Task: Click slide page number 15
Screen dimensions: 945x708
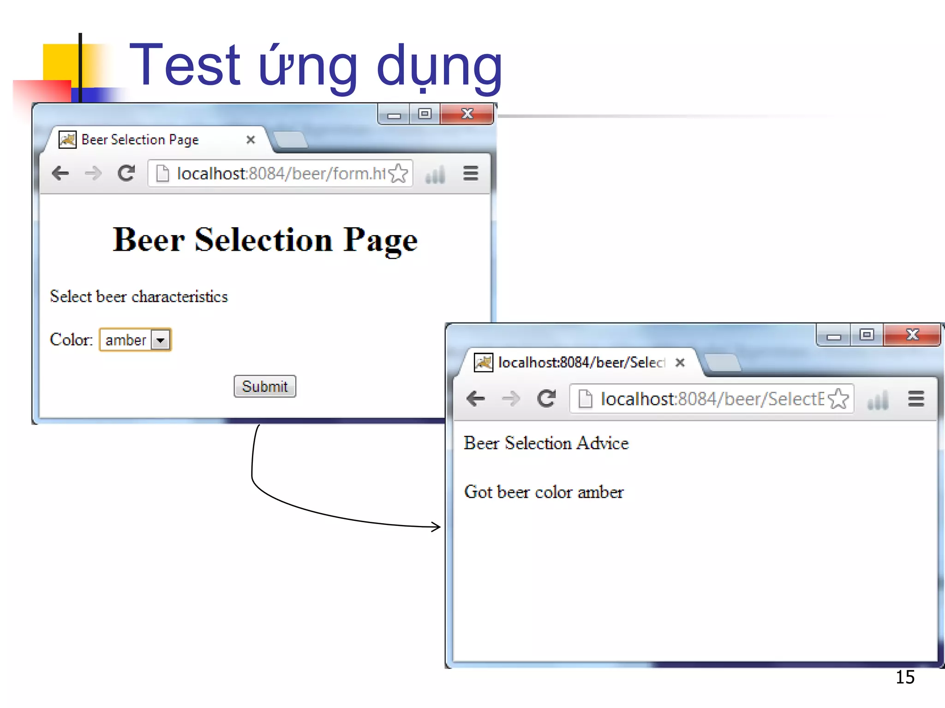Action: click(x=905, y=677)
